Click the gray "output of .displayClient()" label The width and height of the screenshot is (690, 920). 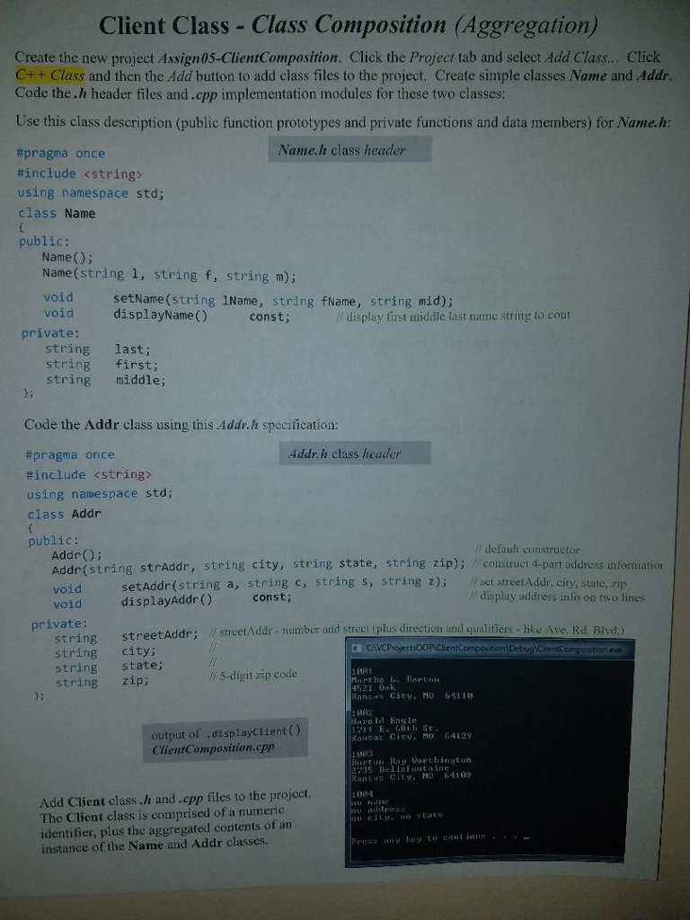point(226,740)
